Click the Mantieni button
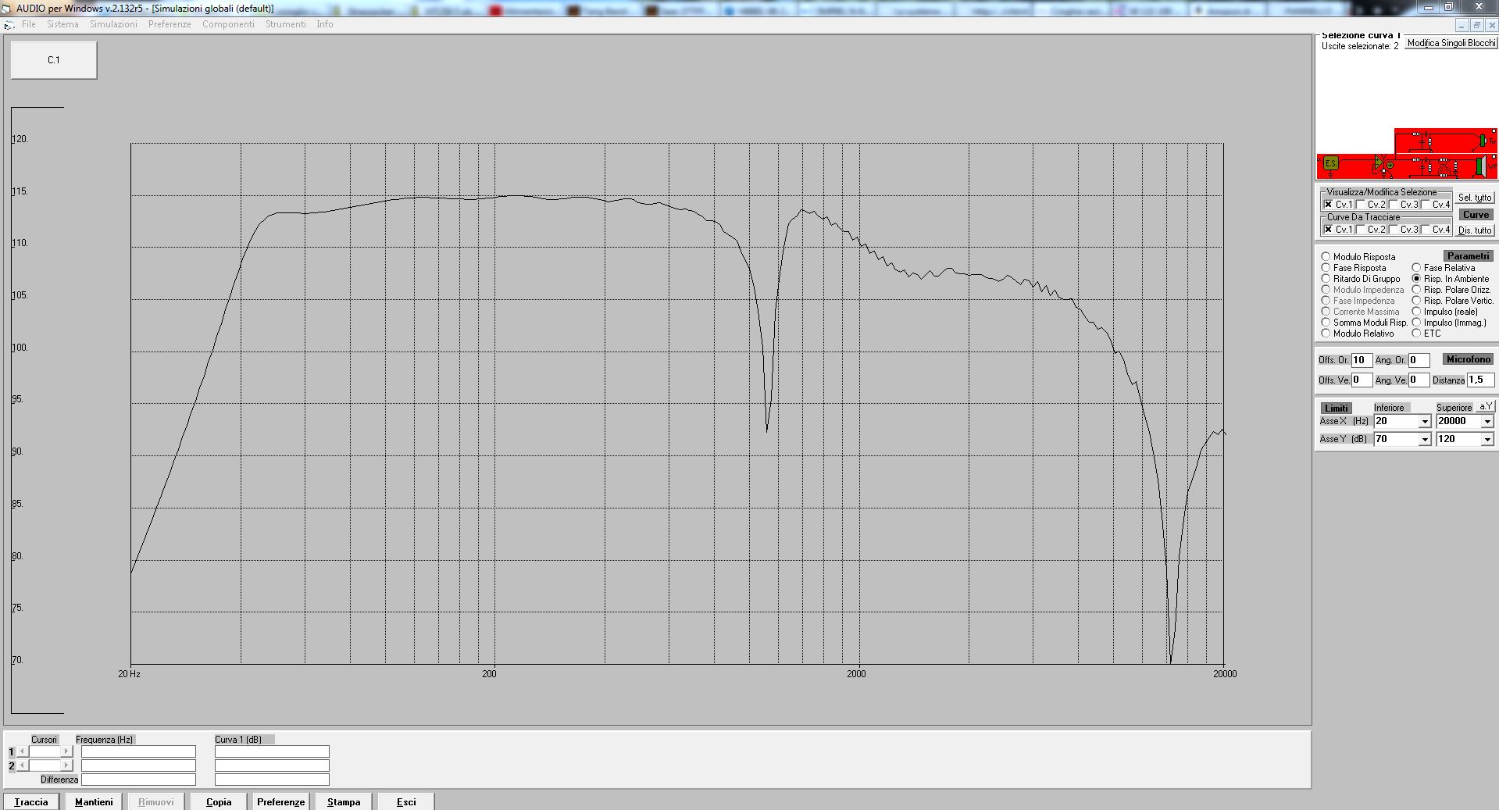 [x=94, y=801]
